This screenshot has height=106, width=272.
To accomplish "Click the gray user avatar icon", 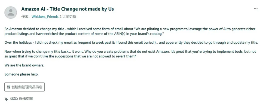I will pyautogui.click(x=11, y=13).
